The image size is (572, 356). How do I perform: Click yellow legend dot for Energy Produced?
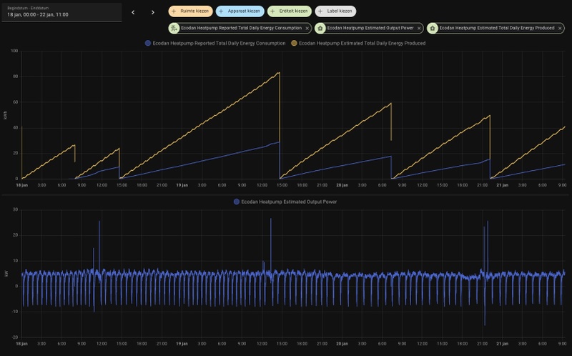click(x=294, y=43)
